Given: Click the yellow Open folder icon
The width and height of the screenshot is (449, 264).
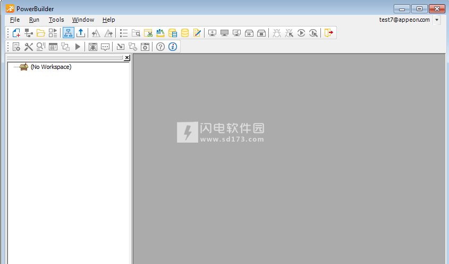Looking at the screenshot, I should [41, 33].
